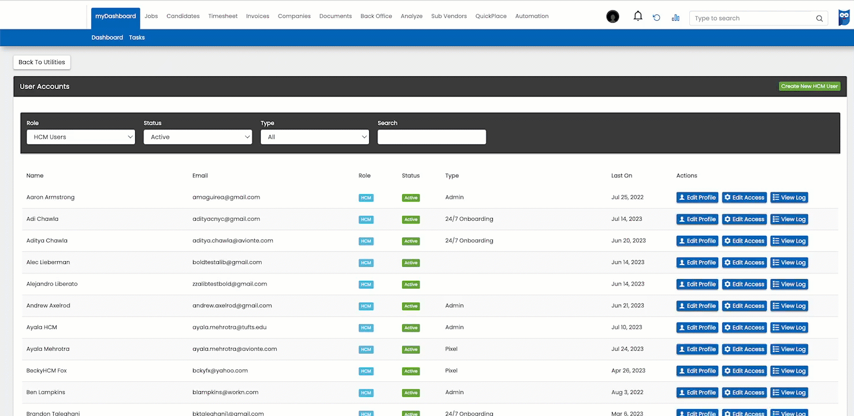Open the Back Office menu
Viewport: 854px width, 416px height.
(x=376, y=16)
